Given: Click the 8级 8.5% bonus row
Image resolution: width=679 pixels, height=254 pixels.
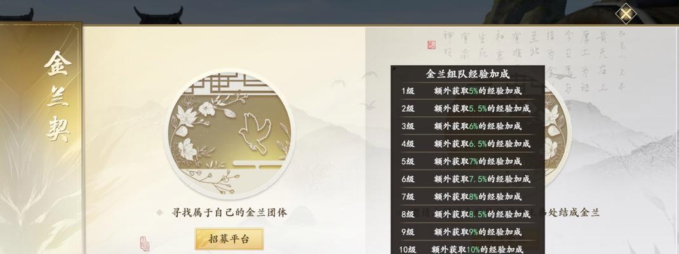Looking at the screenshot, I should 467,214.
